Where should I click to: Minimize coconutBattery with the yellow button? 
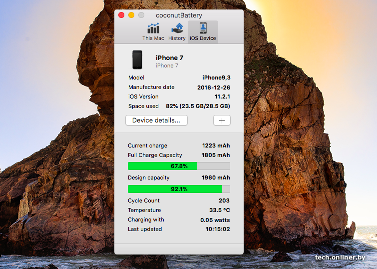[x=131, y=15]
